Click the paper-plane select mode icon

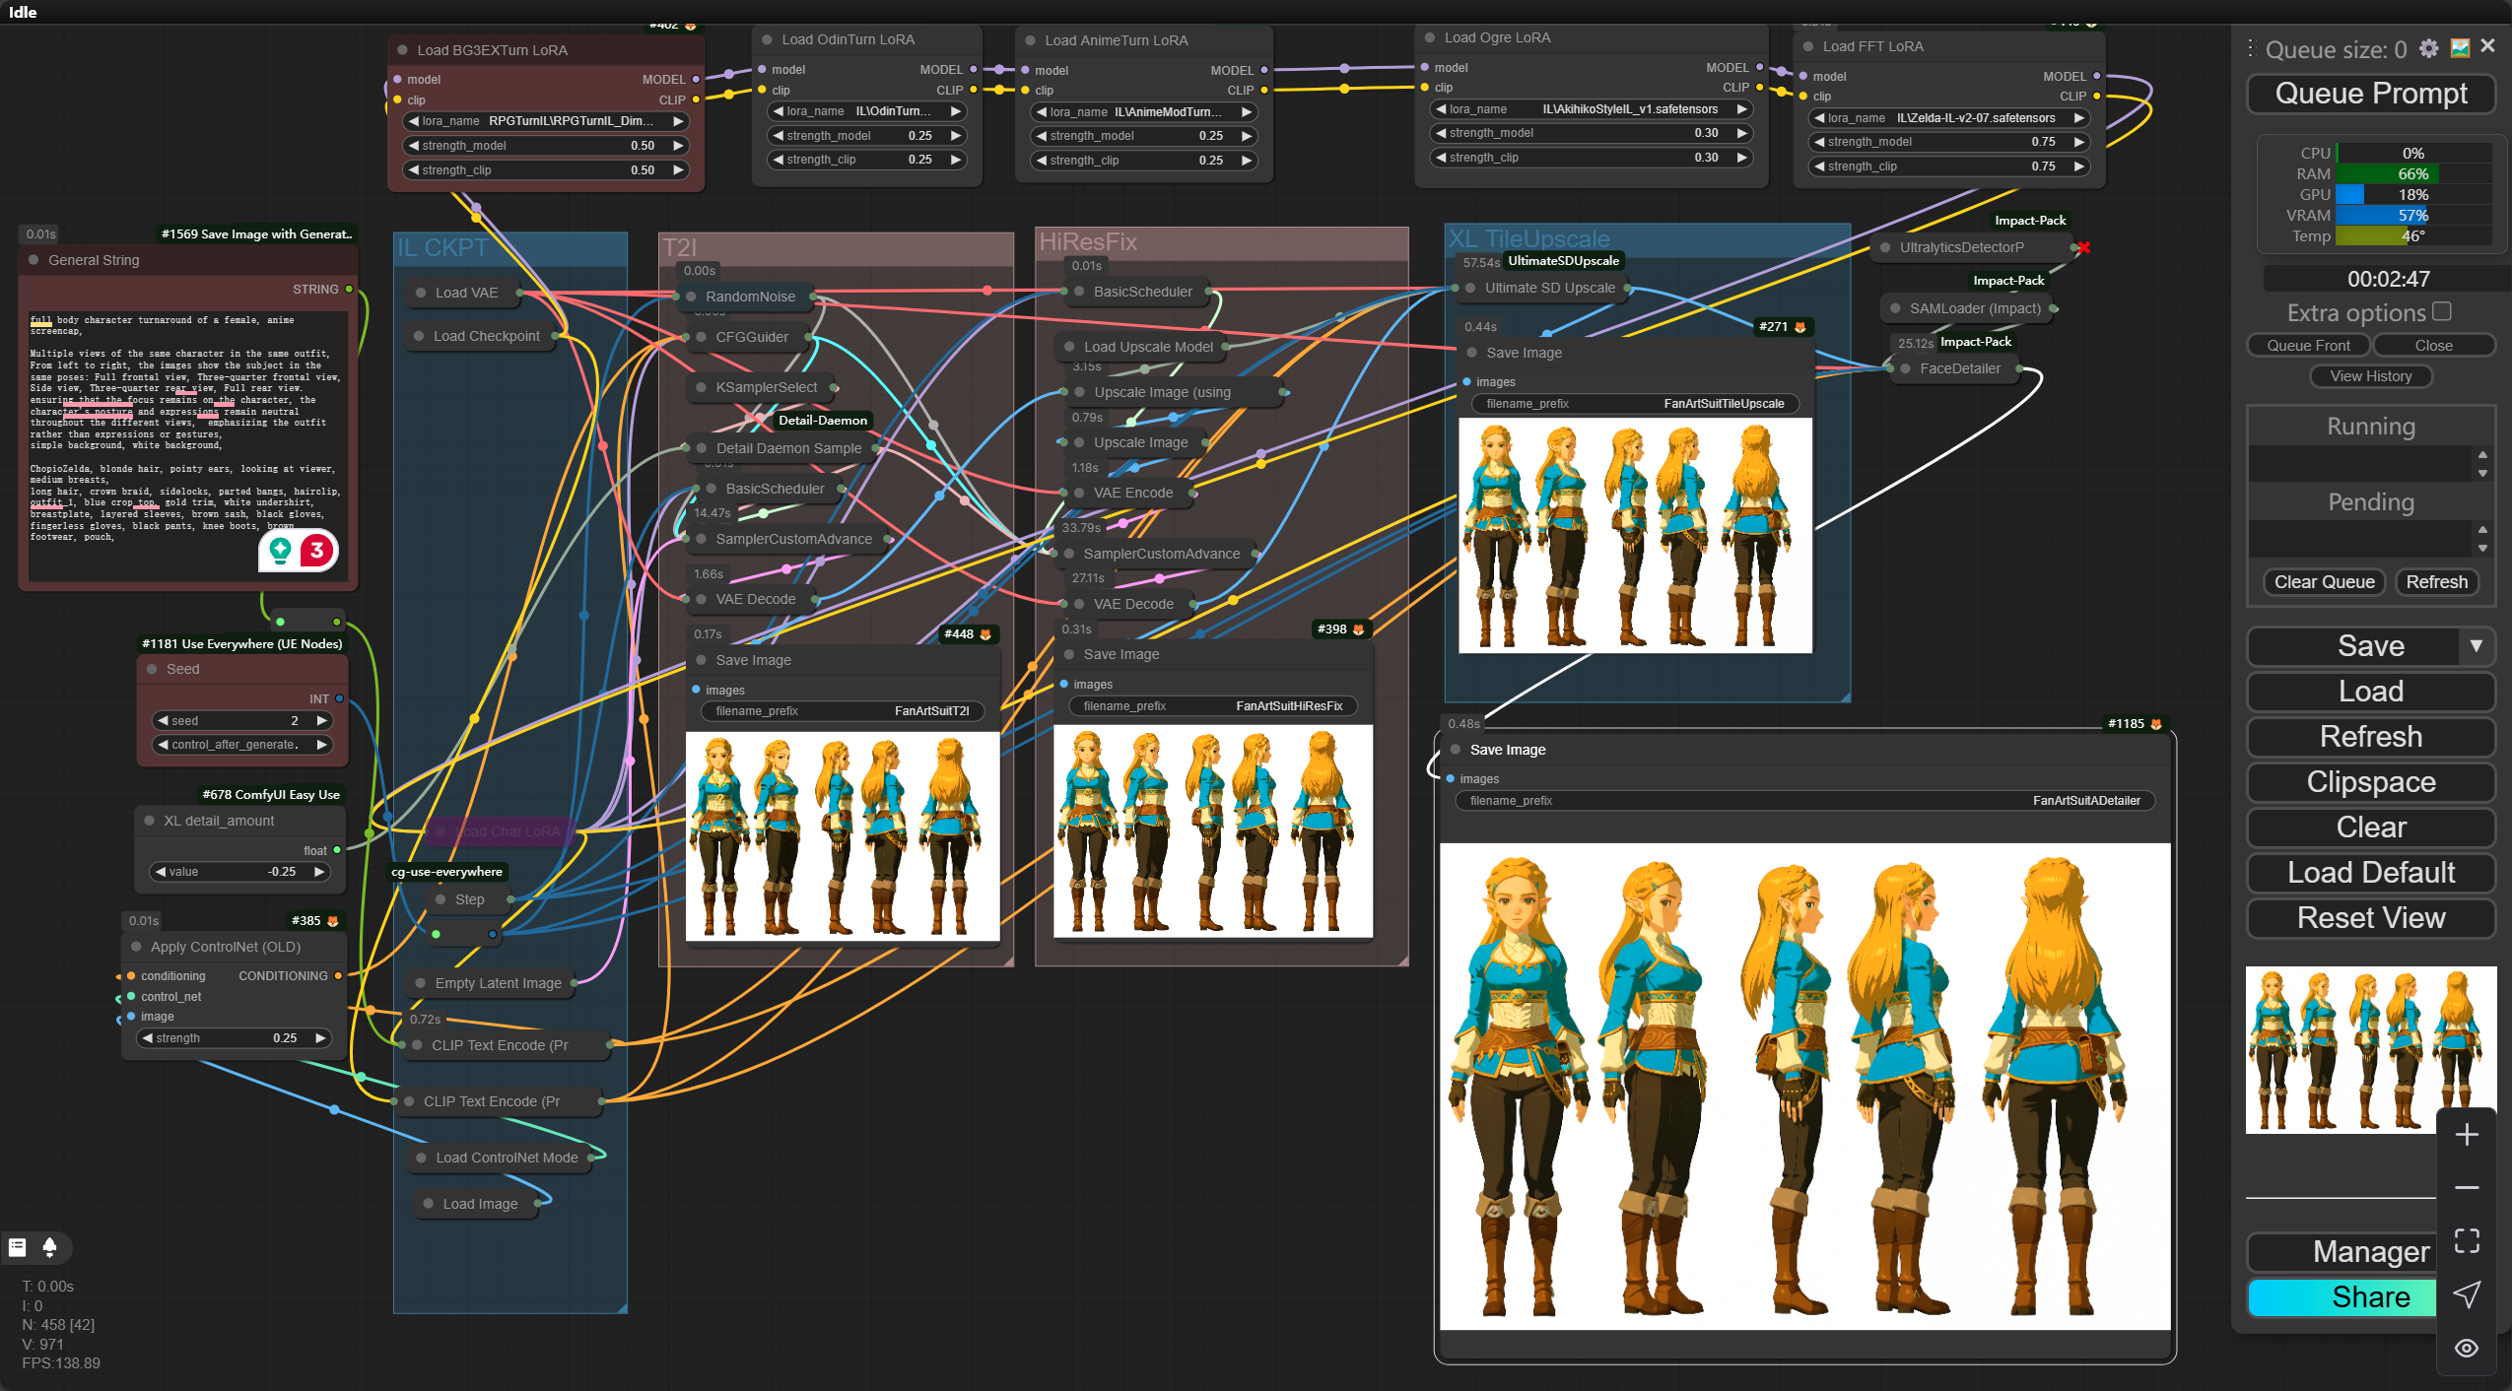[2467, 1294]
